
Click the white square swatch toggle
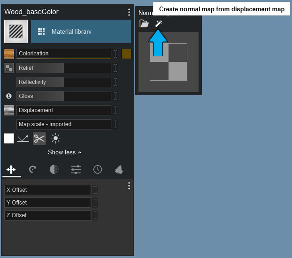point(9,138)
